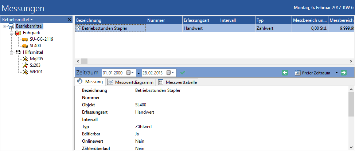Sort by the Intervall column header
Screen dimensions: 355x151
tap(237, 20)
